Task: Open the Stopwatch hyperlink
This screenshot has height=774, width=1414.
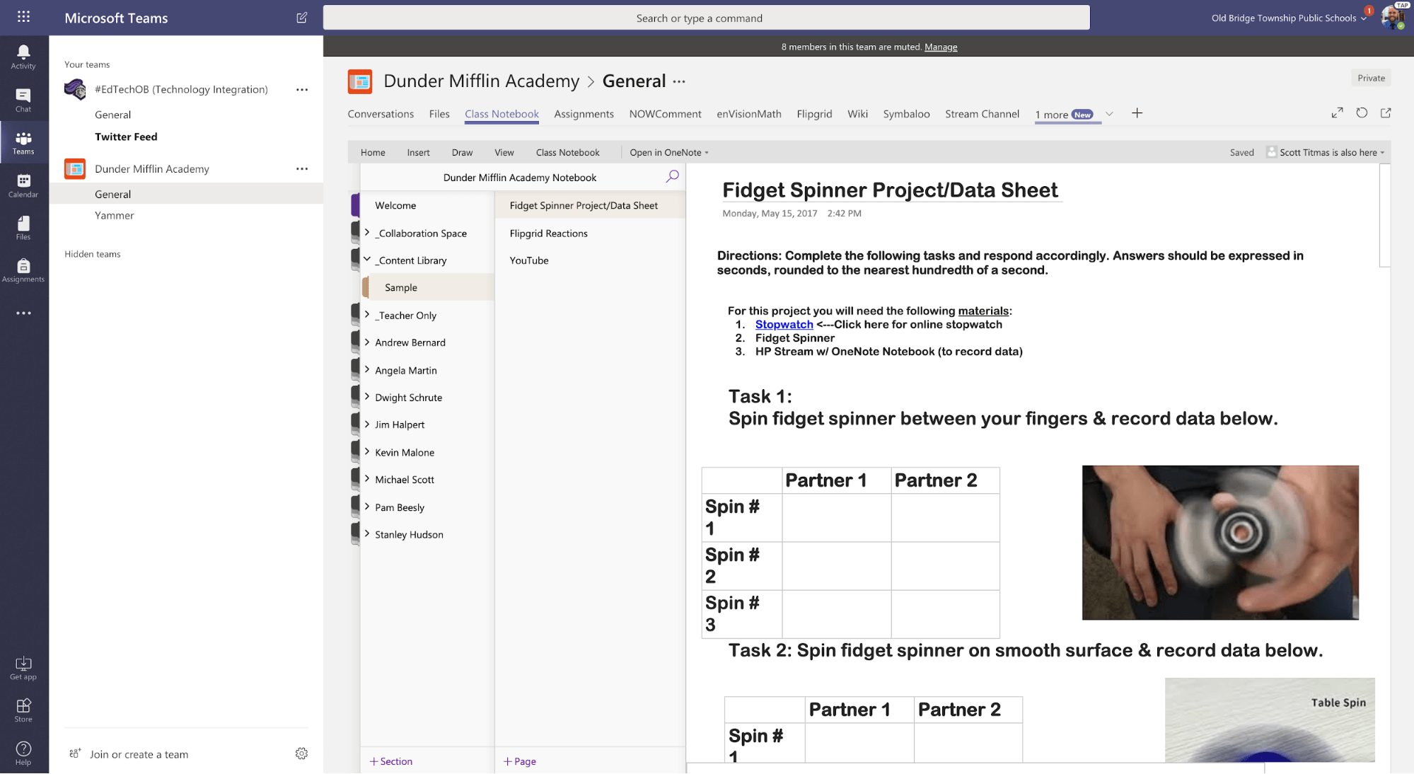Action: click(784, 324)
